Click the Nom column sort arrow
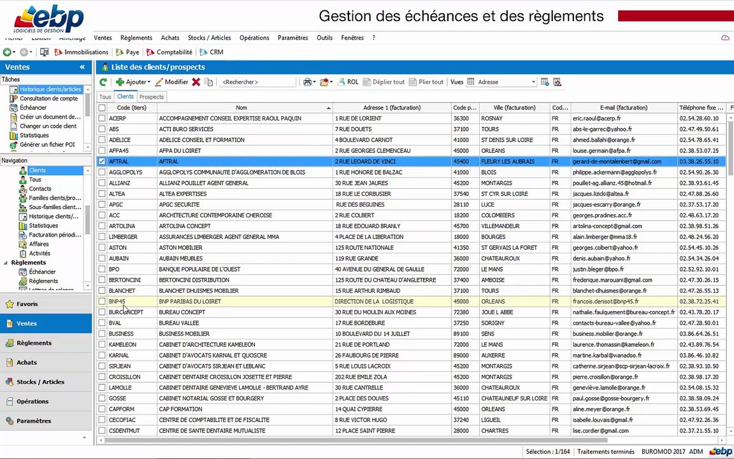This screenshot has height=459, width=734. [x=328, y=108]
